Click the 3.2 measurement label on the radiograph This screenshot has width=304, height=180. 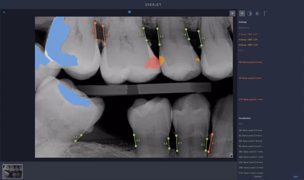107,35
